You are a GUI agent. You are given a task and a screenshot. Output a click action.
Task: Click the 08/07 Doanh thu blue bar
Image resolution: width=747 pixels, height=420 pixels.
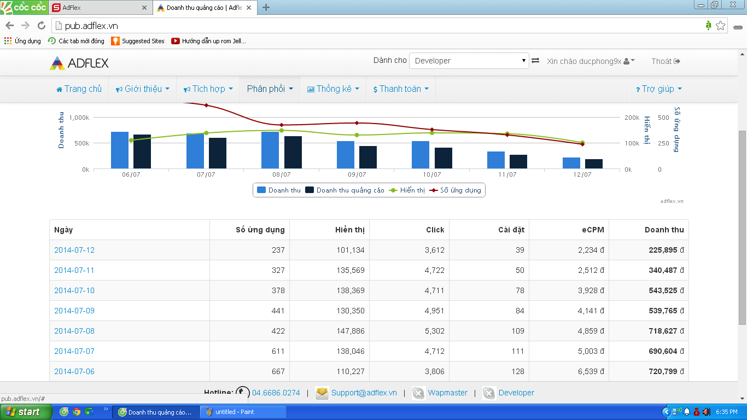tap(271, 150)
